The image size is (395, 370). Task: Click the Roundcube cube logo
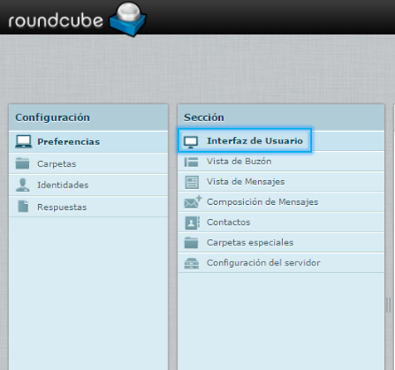click(x=128, y=19)
